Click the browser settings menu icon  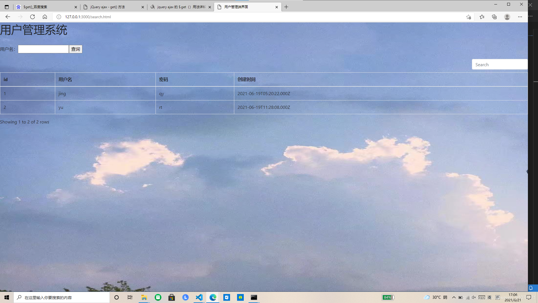(520, 17)
